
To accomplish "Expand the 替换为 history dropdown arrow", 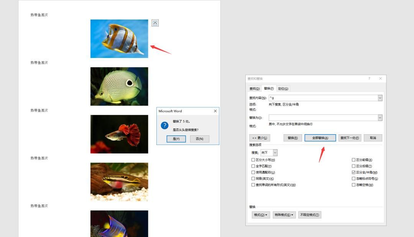I will point(380,118).
